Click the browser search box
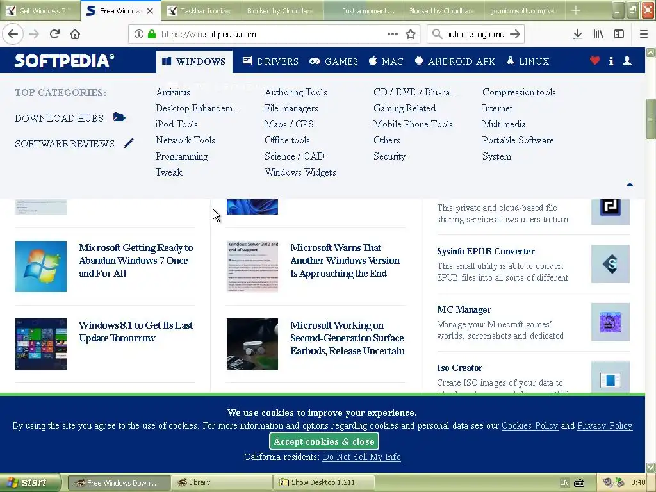Screen dimensions: 656x492 pos(475,35)
